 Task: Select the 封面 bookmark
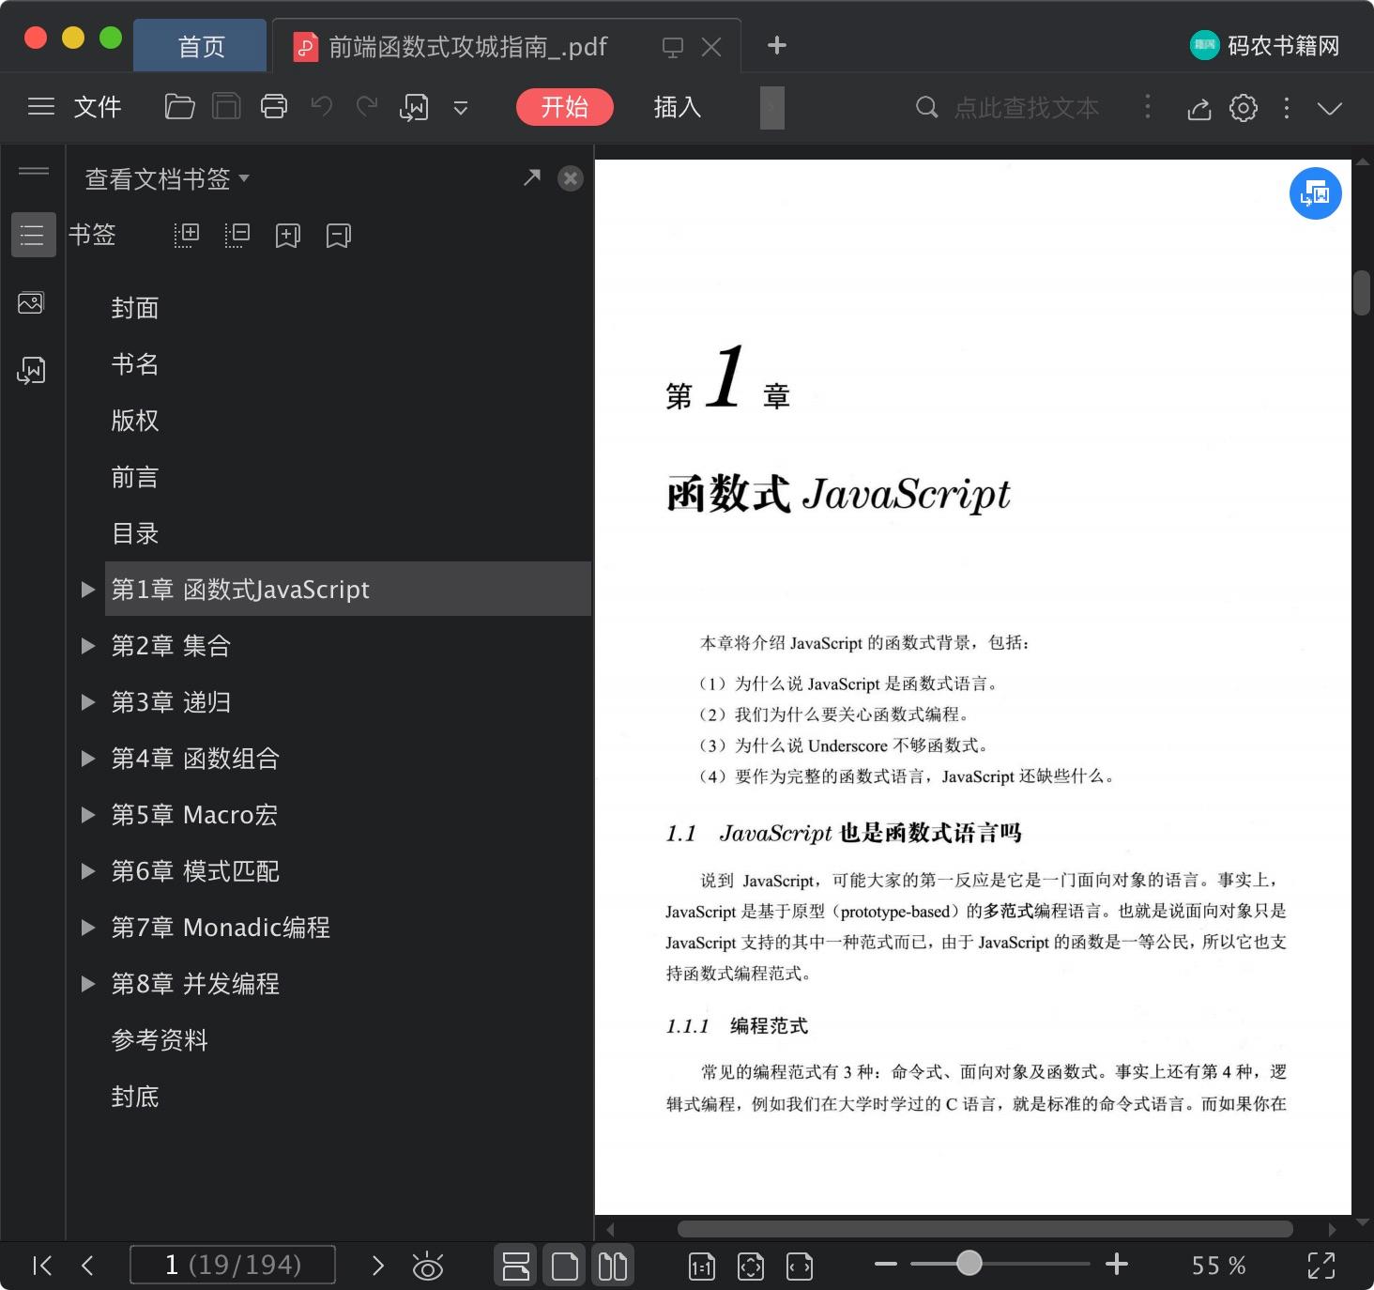tap(135, 308)
